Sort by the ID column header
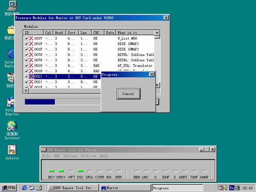 [33, 33]
